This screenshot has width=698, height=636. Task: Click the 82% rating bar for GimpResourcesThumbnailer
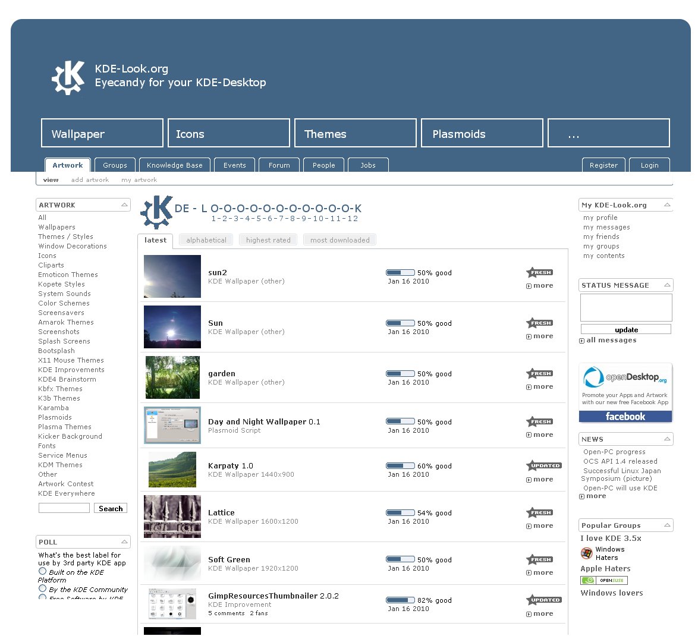tap(400, 600)
